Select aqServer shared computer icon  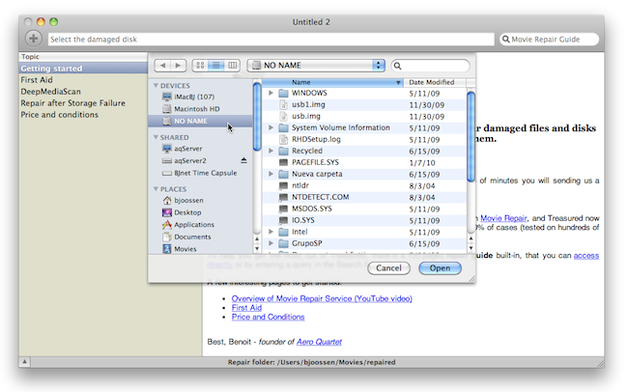coord(167,149)
